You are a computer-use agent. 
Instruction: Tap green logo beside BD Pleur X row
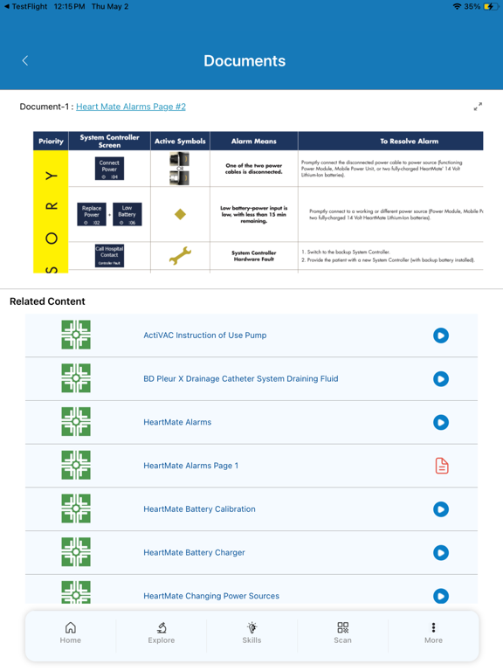pyautogui.click(x=76, y=378)
